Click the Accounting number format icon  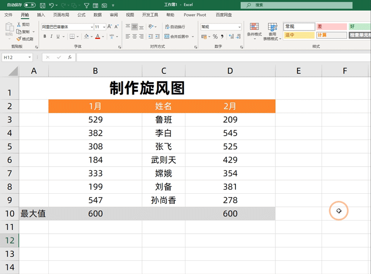(204, 36)
